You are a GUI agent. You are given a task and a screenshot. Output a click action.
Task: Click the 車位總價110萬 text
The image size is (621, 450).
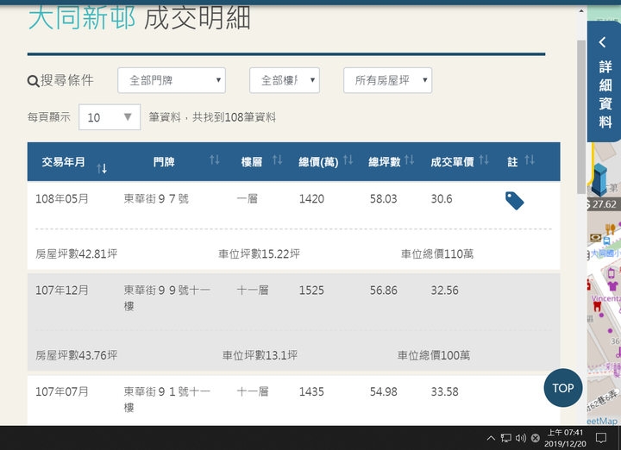coord(437,253)
